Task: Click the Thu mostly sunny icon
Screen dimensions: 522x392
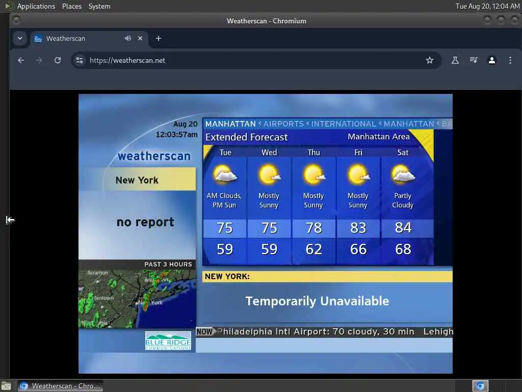Action: click(314, 175)
